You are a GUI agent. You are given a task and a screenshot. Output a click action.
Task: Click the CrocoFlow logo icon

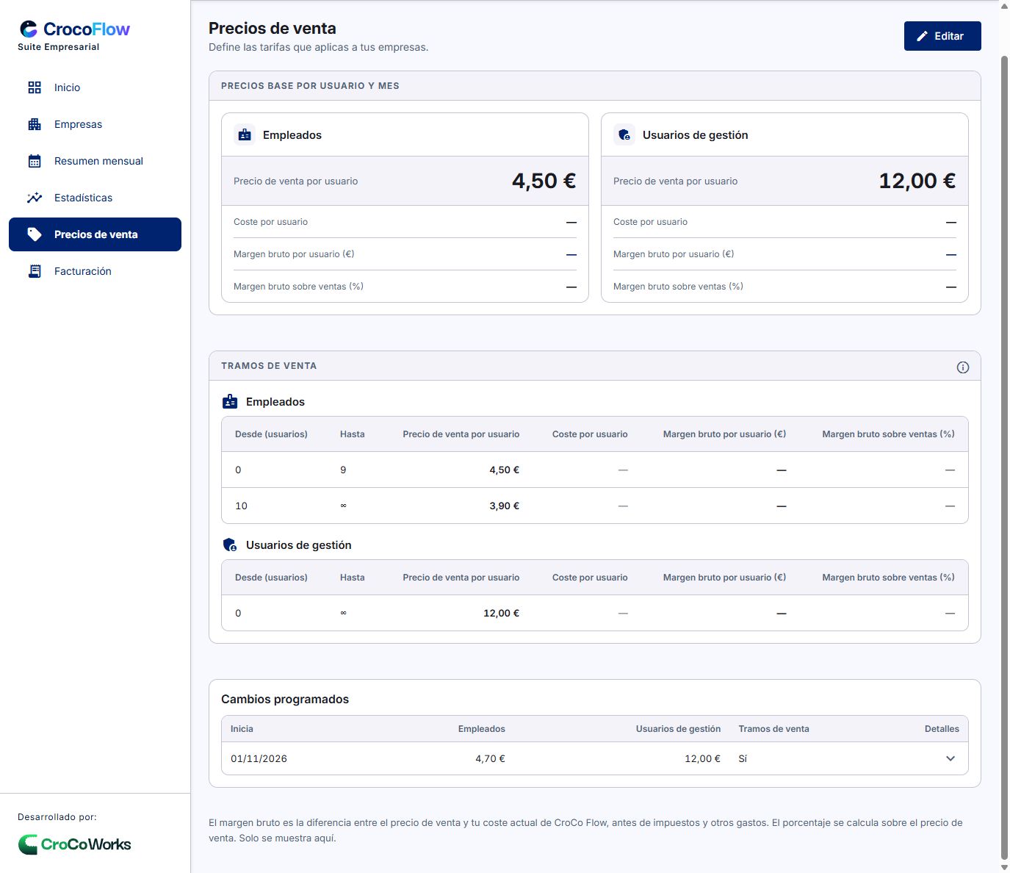point(29,29)
